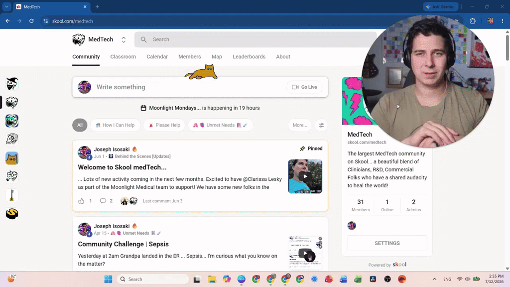Viewport: 510px width, 287px height.
Task: Open the Chrome three-dot menu
Action: (503, 21)
